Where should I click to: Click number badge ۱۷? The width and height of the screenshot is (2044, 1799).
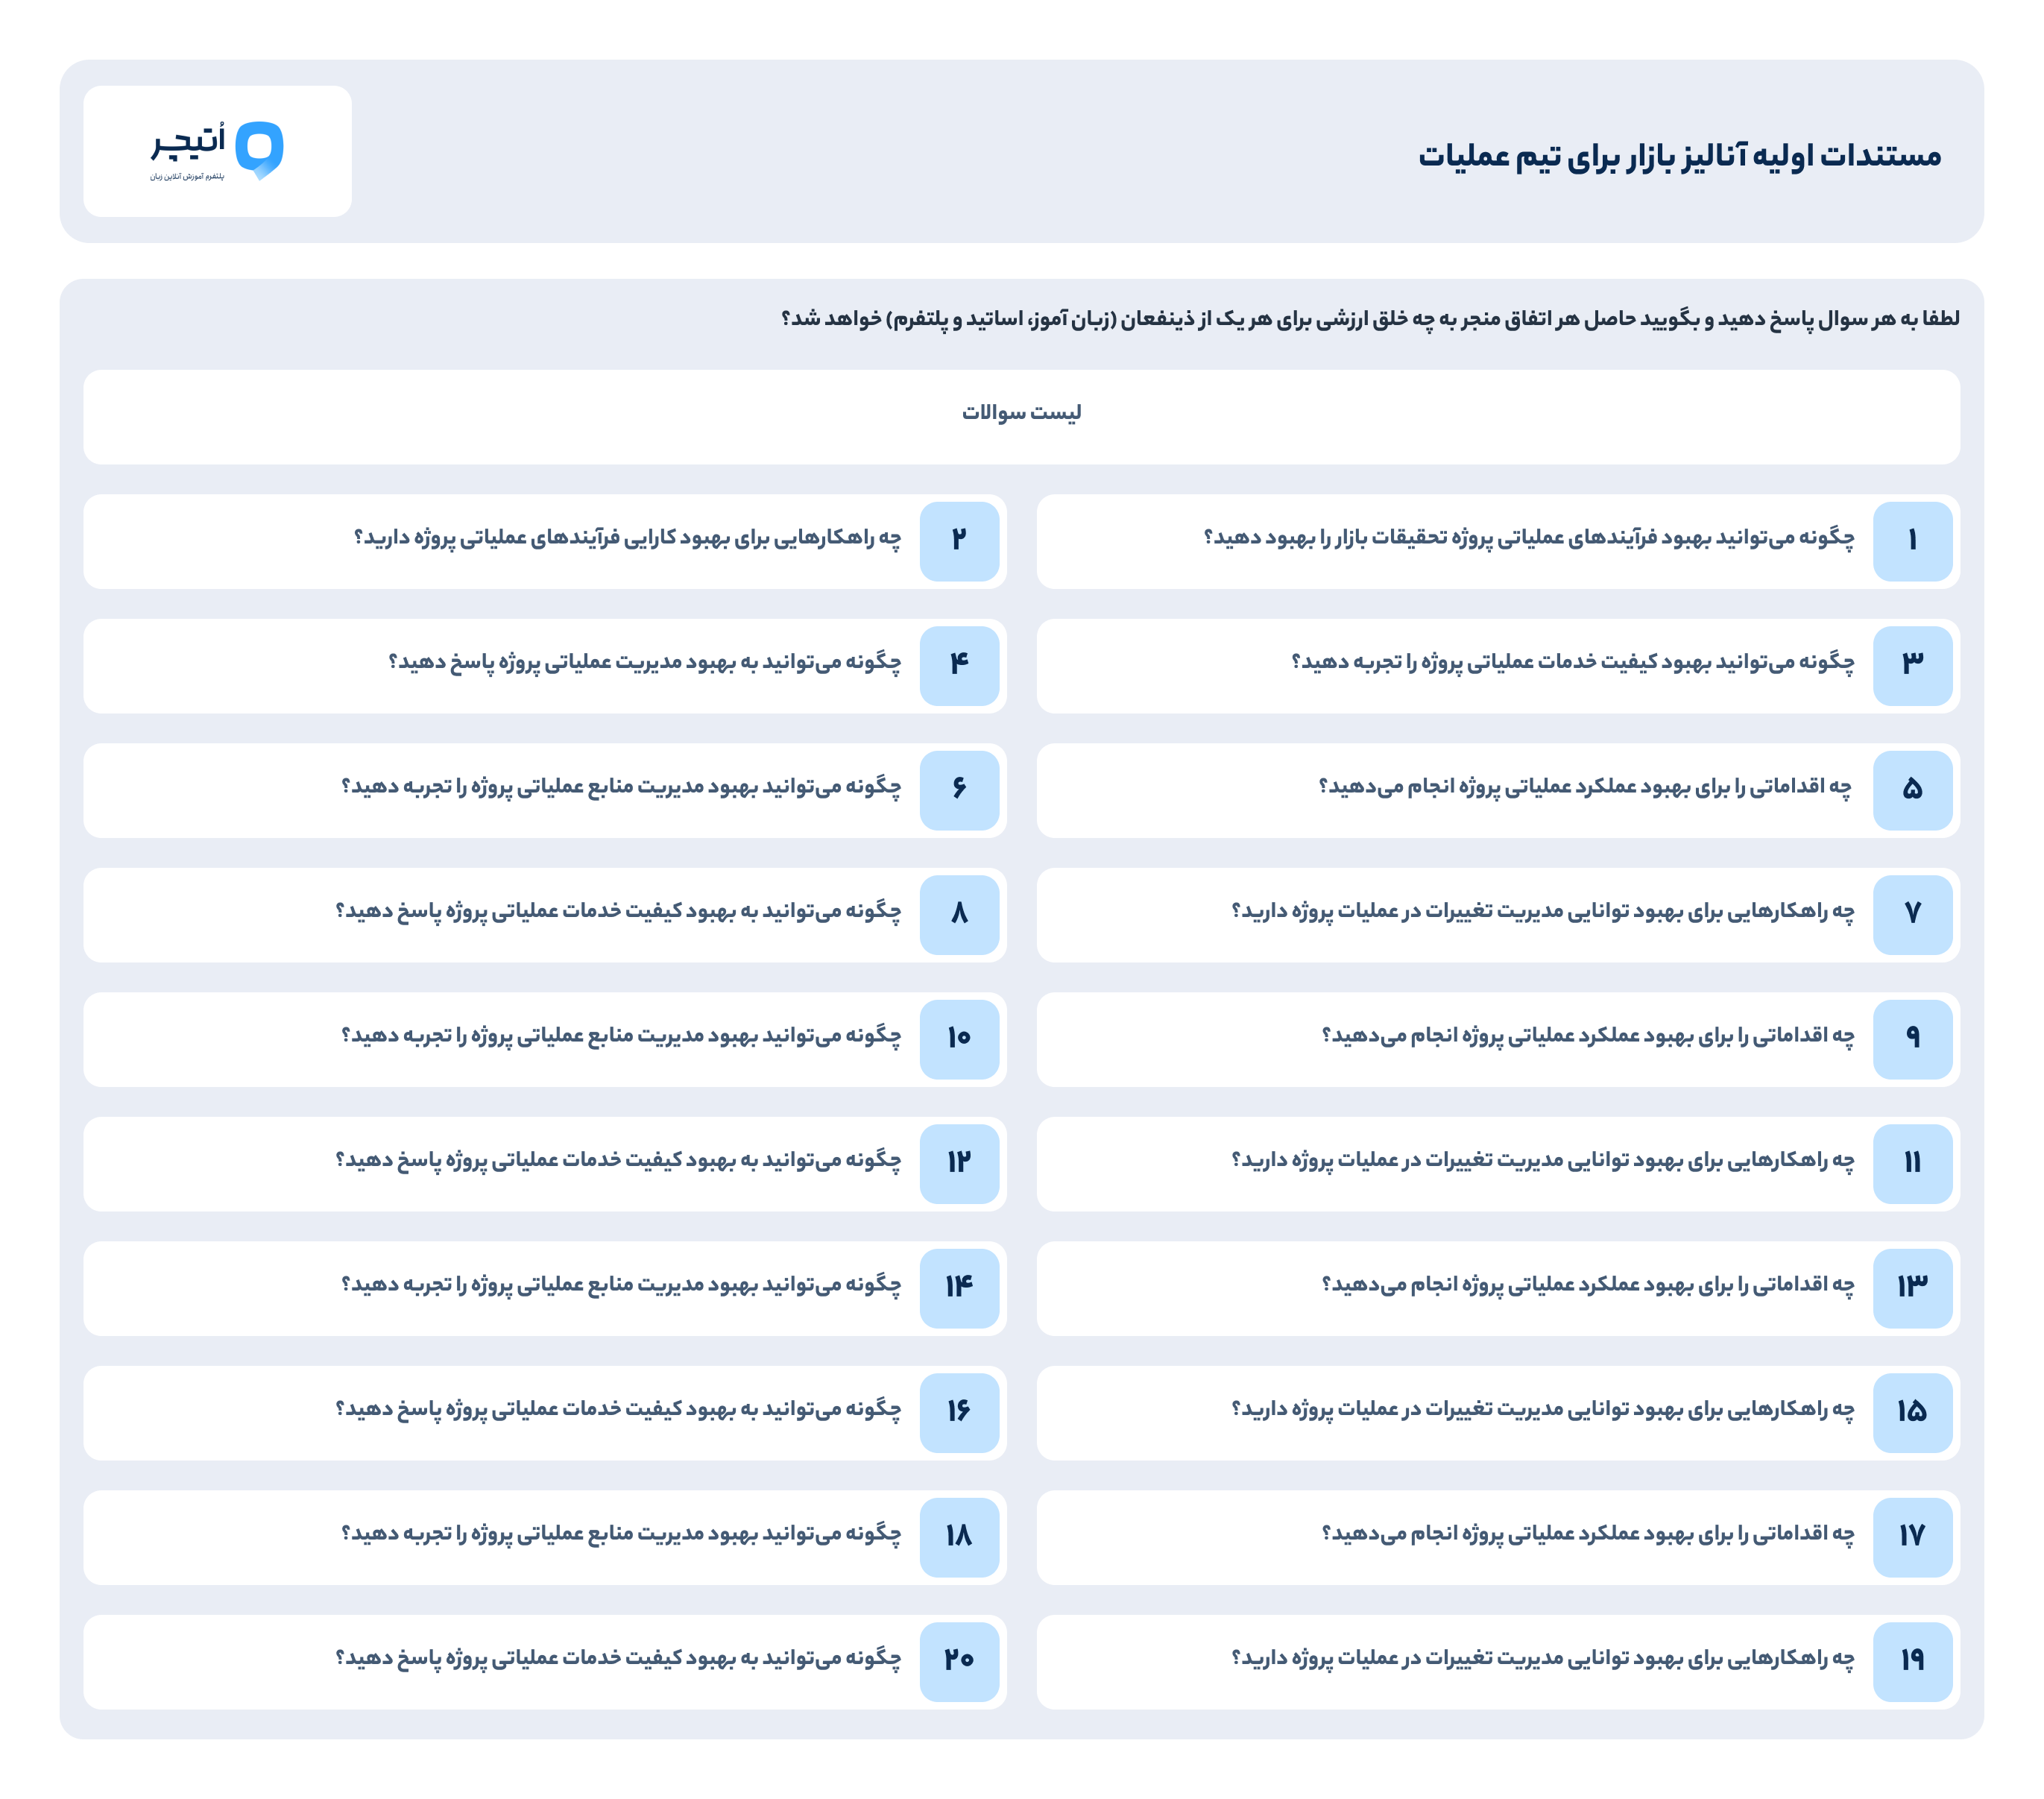[x=1912, y=1537]
